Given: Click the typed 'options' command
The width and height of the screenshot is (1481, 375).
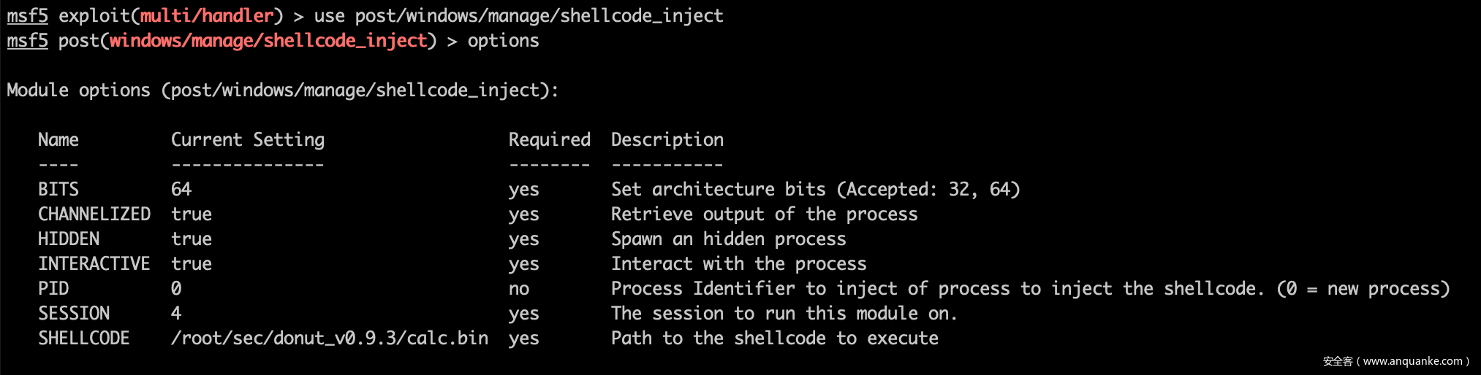Looking at the screenshot, I should point(503,40).
